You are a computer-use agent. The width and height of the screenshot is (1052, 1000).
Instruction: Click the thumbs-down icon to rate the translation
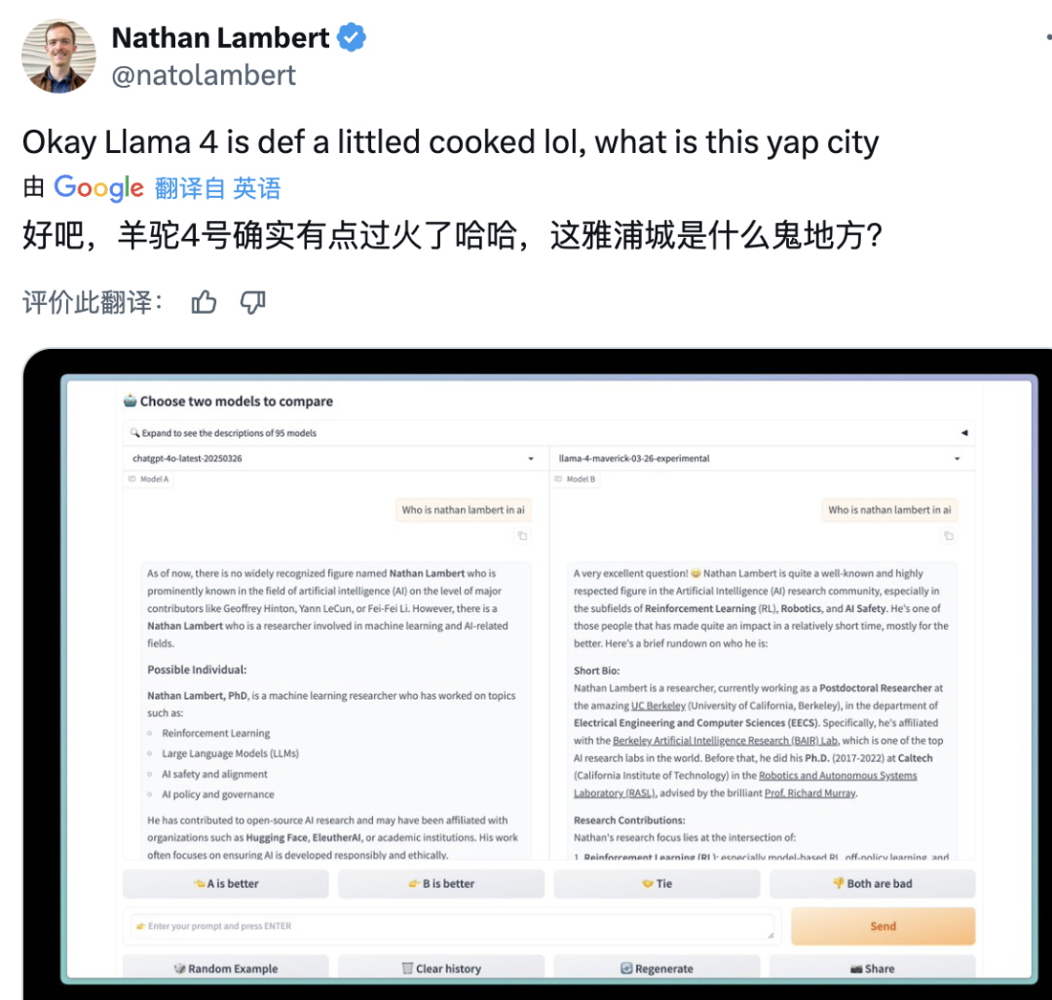click(x=253, y=303)
